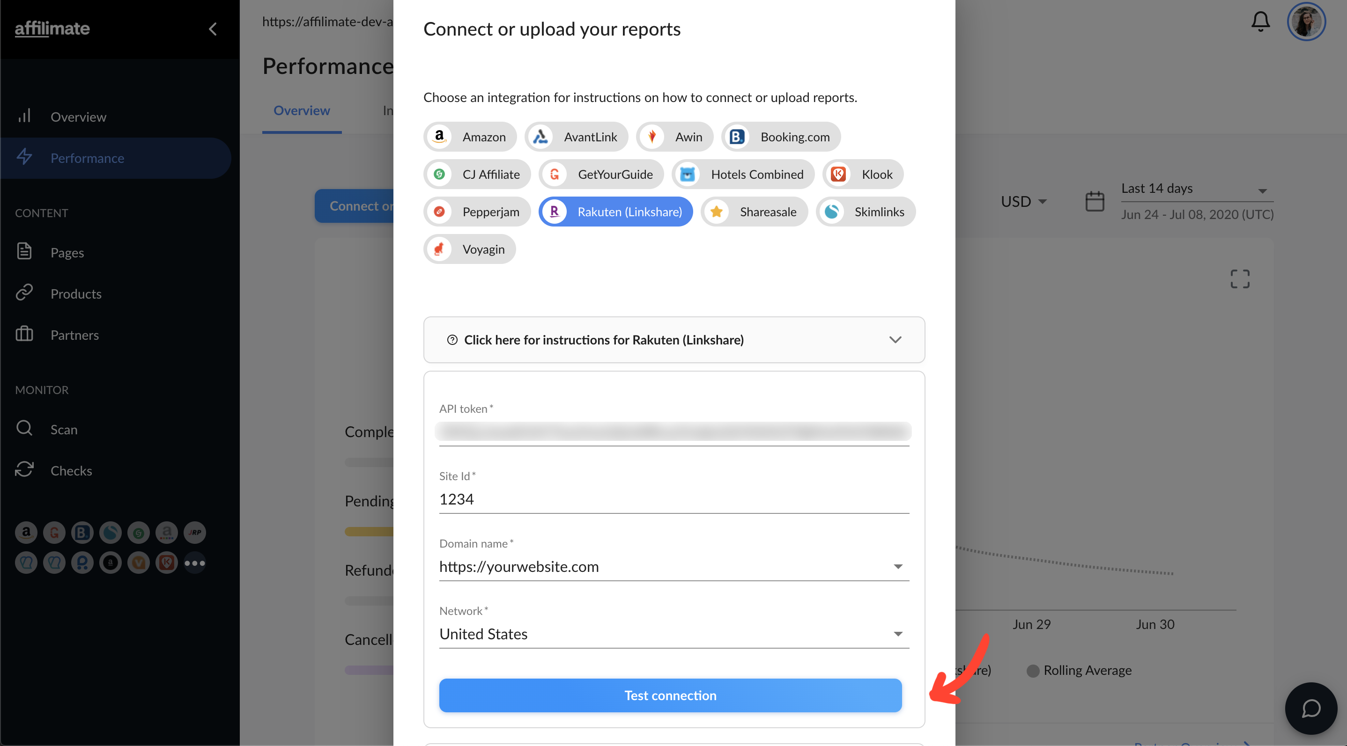Choose the Awin integration
The image size is (1347, 746).
(x=674, y=137)
